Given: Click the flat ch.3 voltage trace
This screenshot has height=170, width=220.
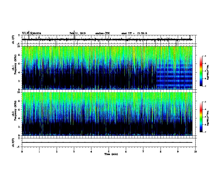Looking at the screenshot, I should tap(107, 142).
